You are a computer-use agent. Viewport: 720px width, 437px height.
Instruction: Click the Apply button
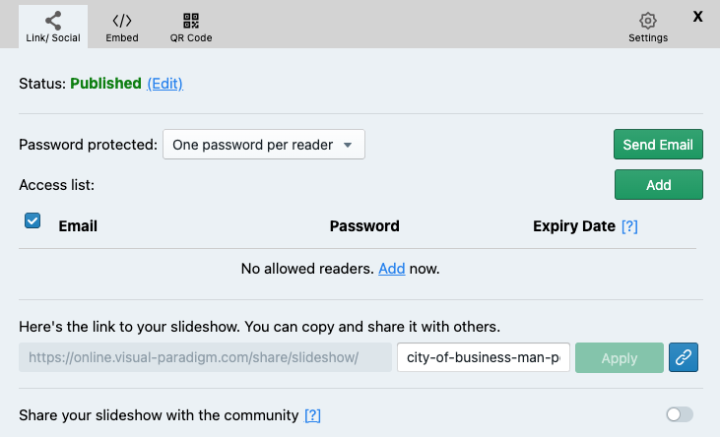pos(619,357)
